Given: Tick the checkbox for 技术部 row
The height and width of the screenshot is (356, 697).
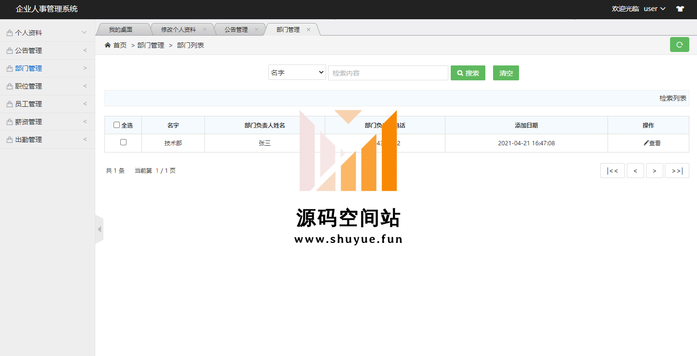Looking at the screenshot, I should (123, 142).
